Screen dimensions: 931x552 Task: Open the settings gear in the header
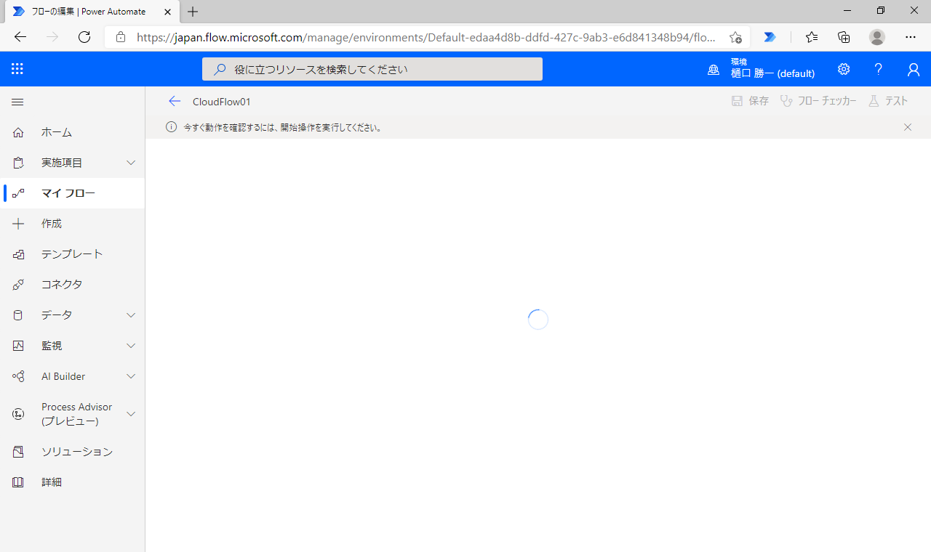pos(844,69)
